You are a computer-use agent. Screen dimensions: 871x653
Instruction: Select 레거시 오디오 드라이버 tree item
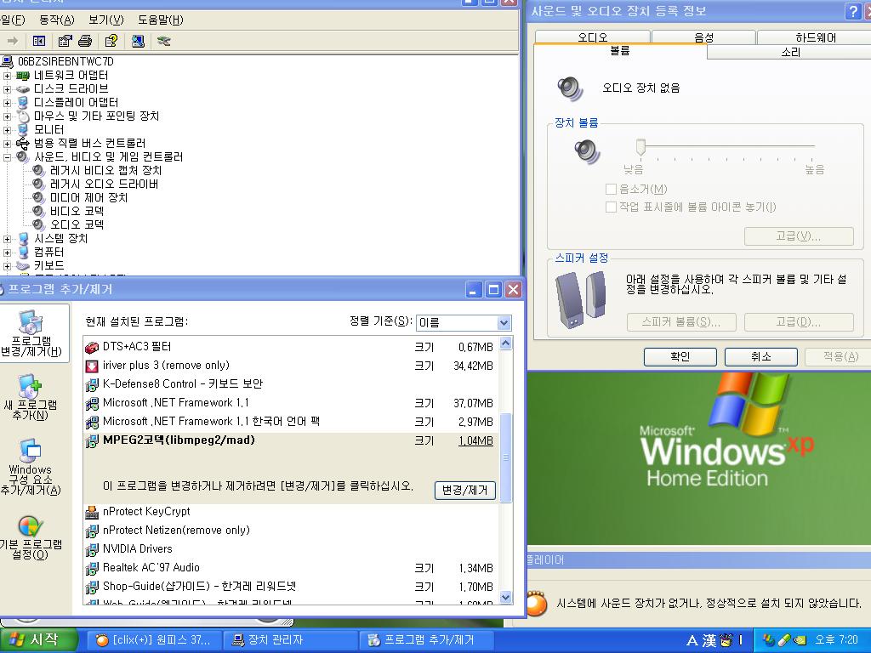click(104, 184)
